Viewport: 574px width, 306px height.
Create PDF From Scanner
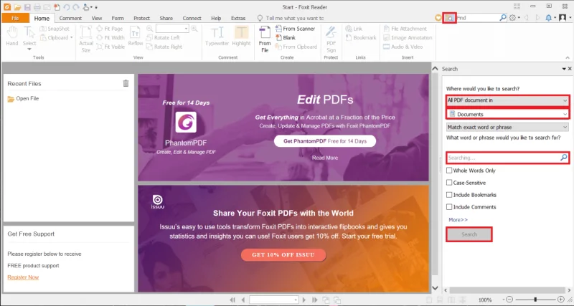click(x=295, y=29)
